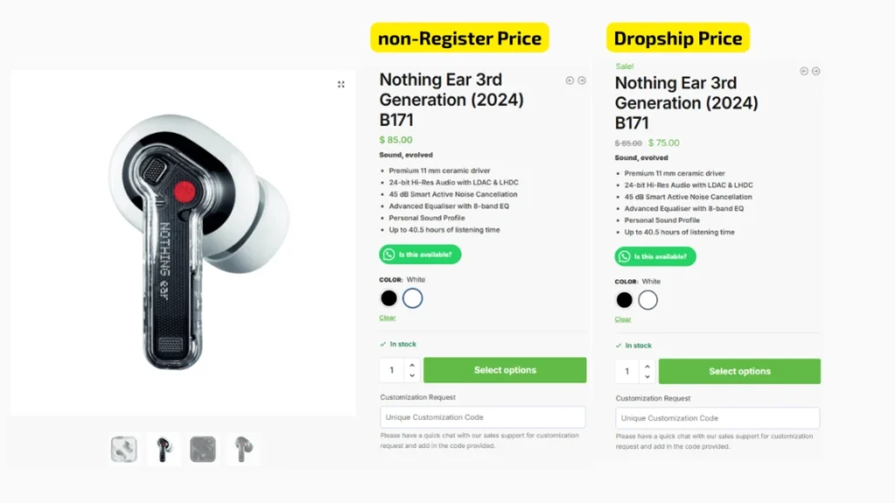The width and height of the screenshot is (895, 503).
Task: Increase quantity using the up stepper arrow
Action: pyautogui.click(x=411, y=364)
